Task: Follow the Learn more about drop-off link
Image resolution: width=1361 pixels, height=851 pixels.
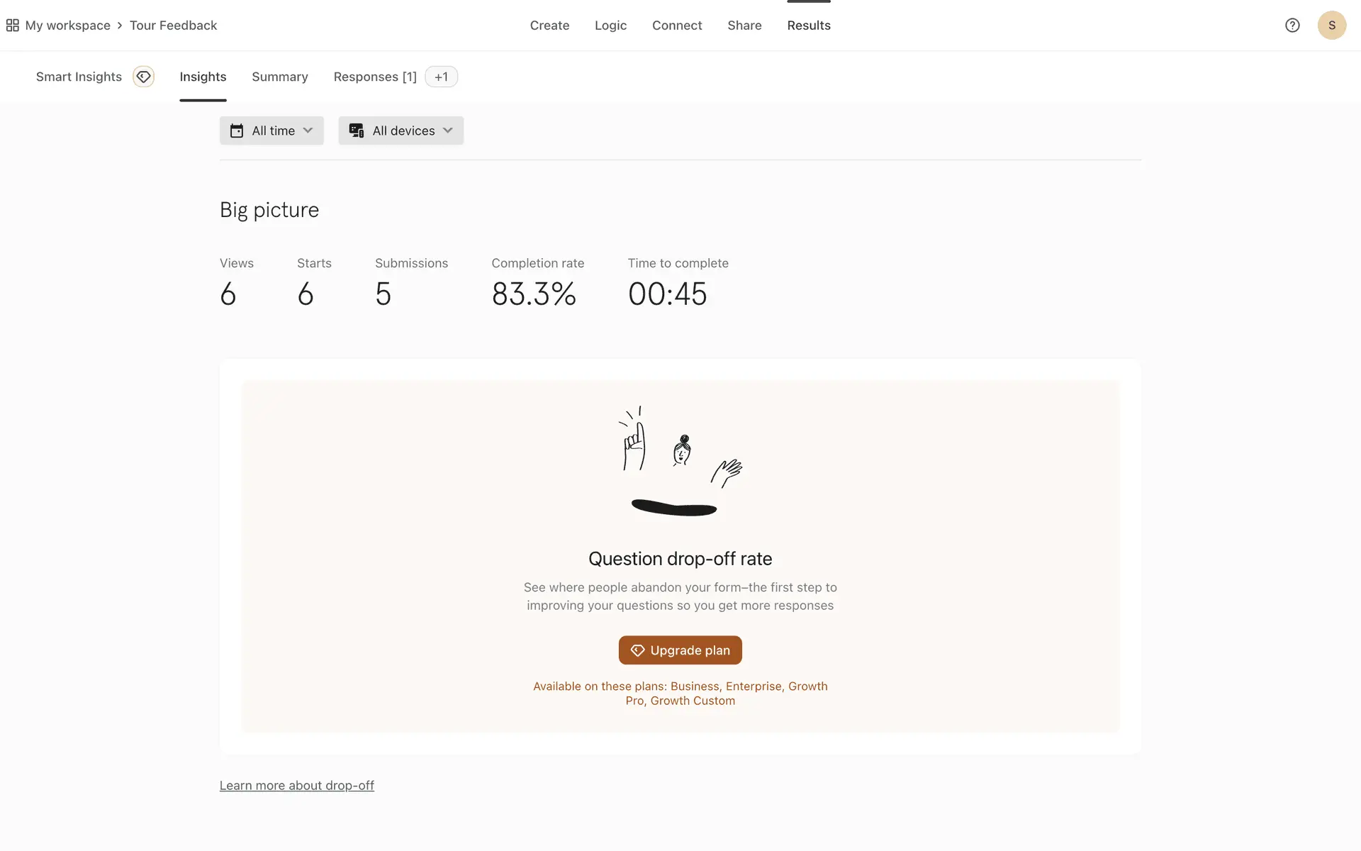Action: tap(296, 785)
